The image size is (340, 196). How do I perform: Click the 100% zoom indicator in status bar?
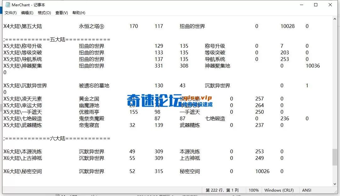tap(254, 190)
